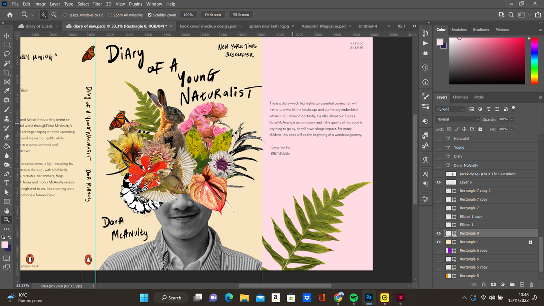Click the Zoom Out magnifier in options bar
This screenshot has width=544, height=306.
click(x=54, y=15)
